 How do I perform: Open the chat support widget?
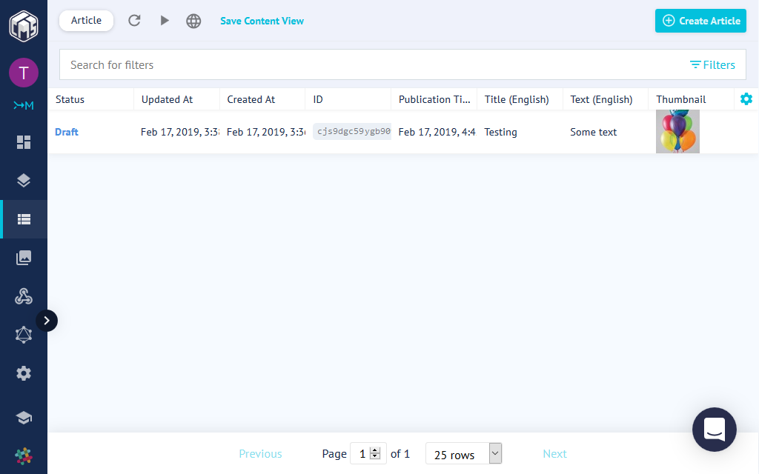click(714, 430)
